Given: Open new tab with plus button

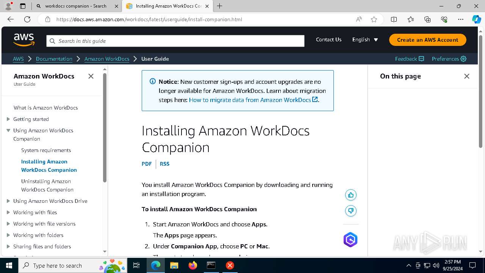Looking at the screenshot, I should [220, 6].
